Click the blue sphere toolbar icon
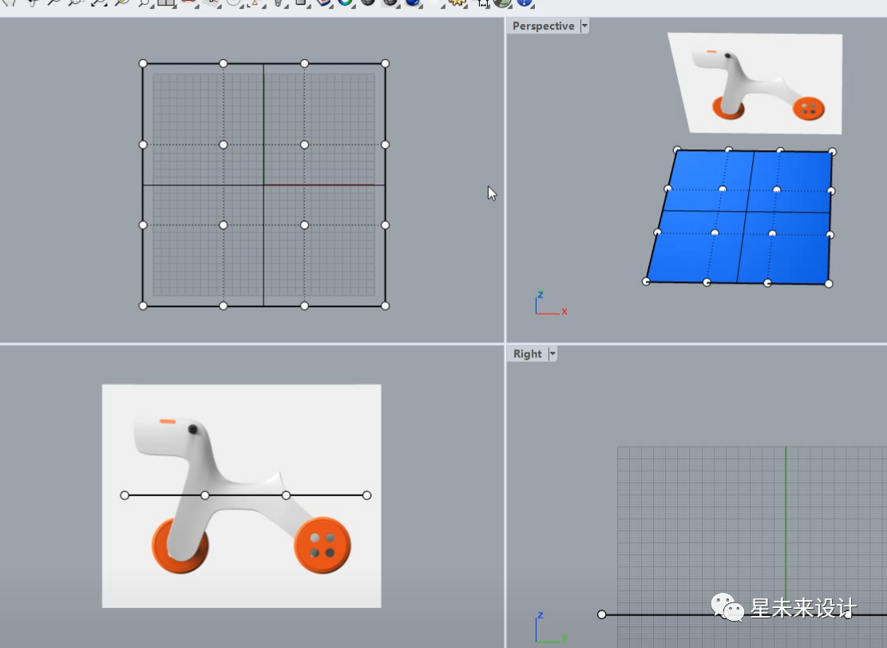This screenshot has height=648, width=887. pyautogui.click(x=413, y=2)
